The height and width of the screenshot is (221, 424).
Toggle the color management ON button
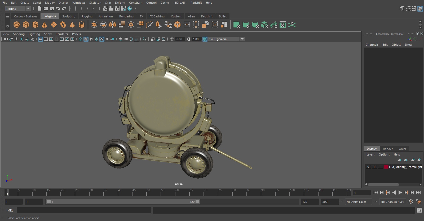point(205,39)
